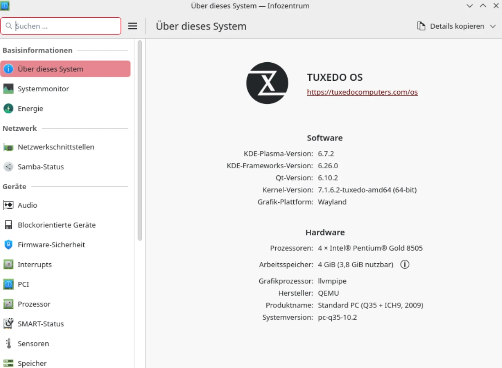Click the magnifier icon in the search field
This screenshot has height=368, width=502.
pyautogui.click(x=9, y=26)
